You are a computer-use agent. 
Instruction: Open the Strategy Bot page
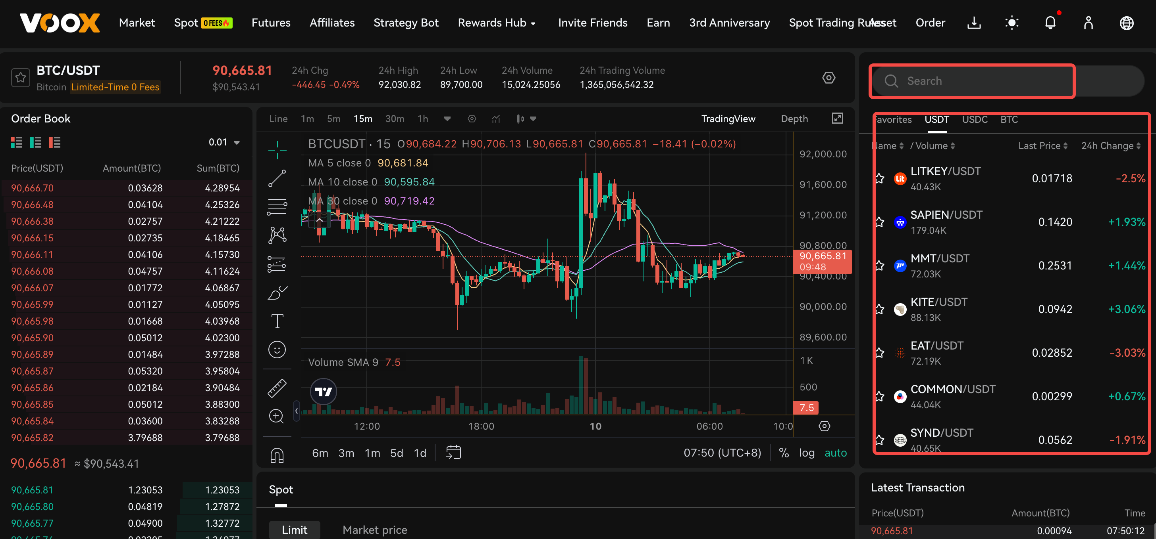[406, 23]
